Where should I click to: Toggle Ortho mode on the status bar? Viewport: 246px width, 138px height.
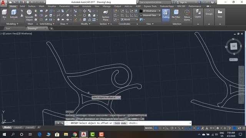click(168, 128)
